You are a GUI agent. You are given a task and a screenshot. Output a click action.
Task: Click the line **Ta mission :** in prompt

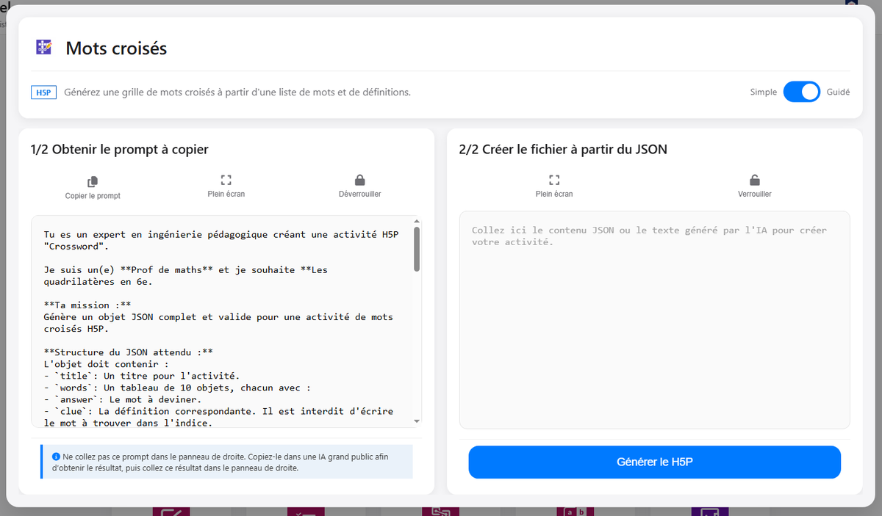tap(87, 305)
